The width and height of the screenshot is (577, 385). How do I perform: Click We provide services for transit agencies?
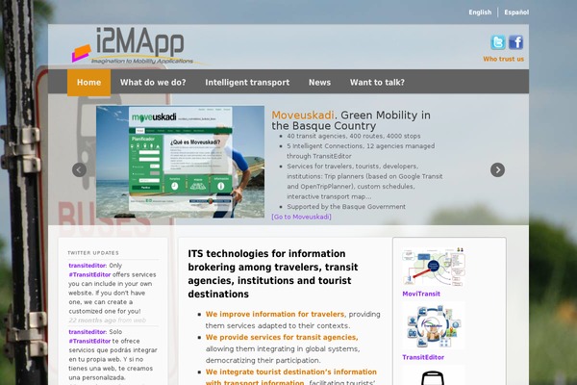point(282,337)
